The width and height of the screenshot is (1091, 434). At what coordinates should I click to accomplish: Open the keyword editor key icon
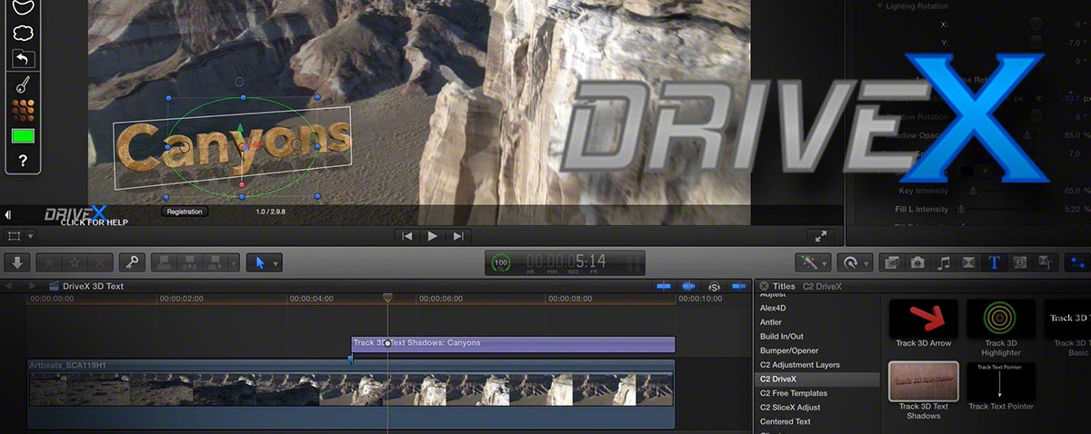pos(132,262)
